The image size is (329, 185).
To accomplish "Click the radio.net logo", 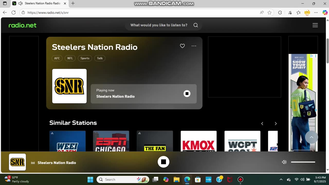I will [23, 25].
